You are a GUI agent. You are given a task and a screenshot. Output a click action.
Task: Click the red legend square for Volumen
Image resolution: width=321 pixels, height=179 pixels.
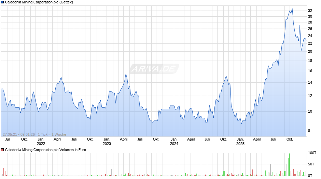pos(2,150)
